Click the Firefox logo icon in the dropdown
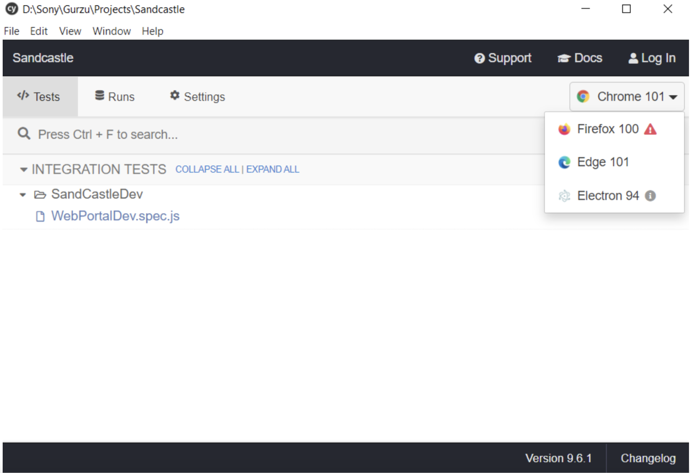Screen dimensions: 690x473 tap(564, 129)
